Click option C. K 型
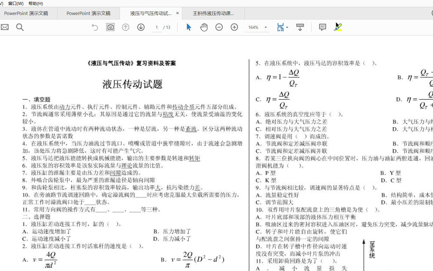 click(266, 180)
